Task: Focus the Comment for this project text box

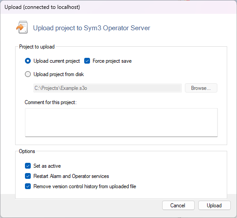Action: click(121, 123)
